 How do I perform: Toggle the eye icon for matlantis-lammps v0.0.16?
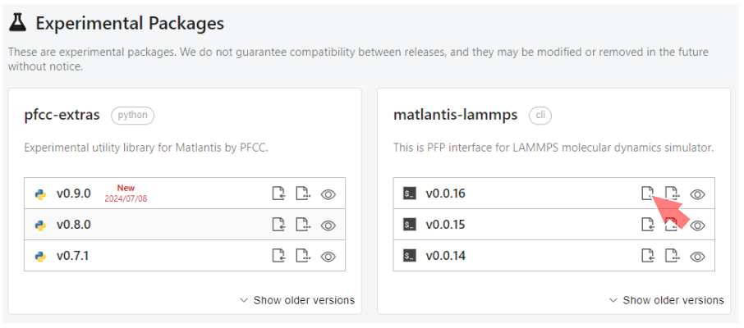coord(698,194)
